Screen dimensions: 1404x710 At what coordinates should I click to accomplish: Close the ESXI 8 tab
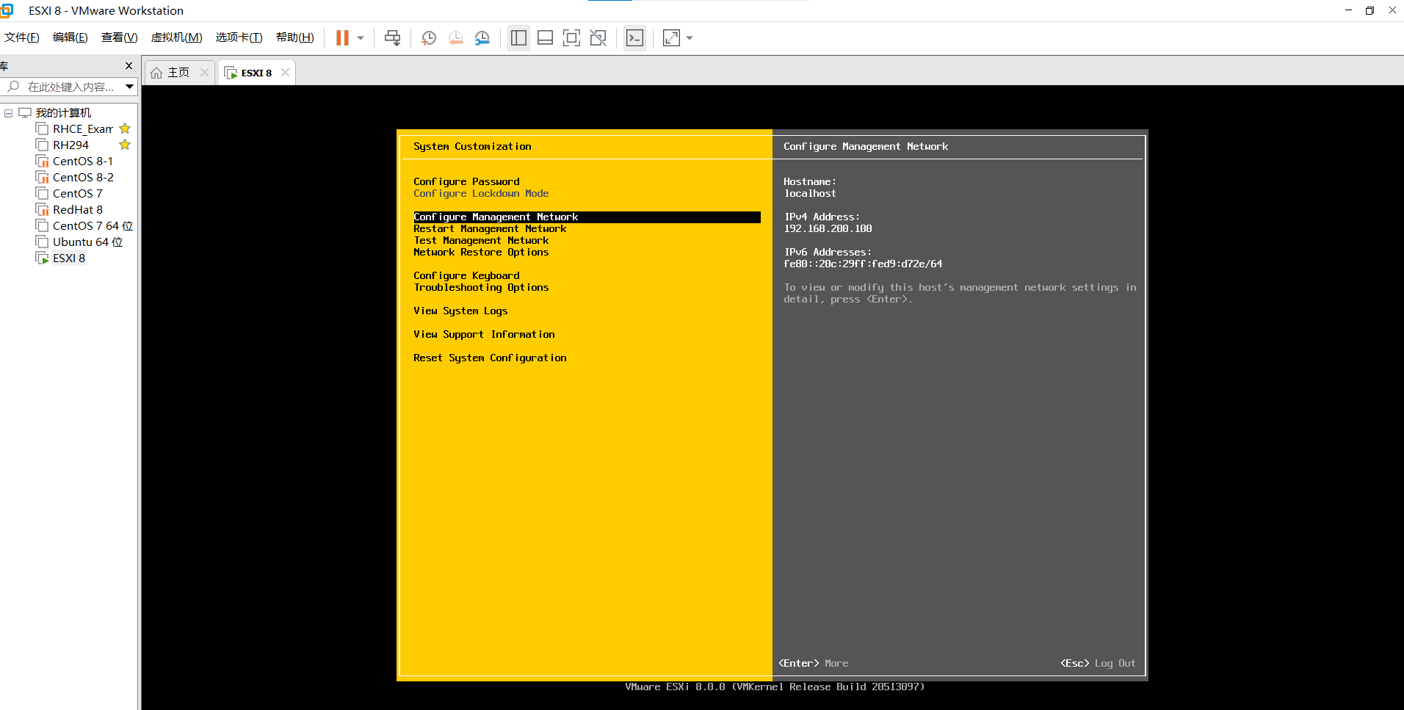point(285,72)
